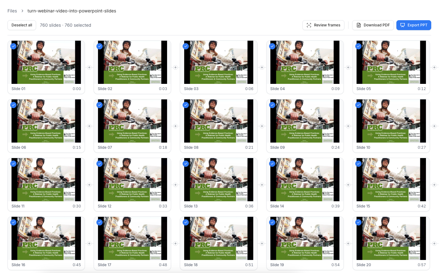The image size is (439, 273).
Task: Go back to Files in the breadcrumb
Action: [x=12, y=11]
